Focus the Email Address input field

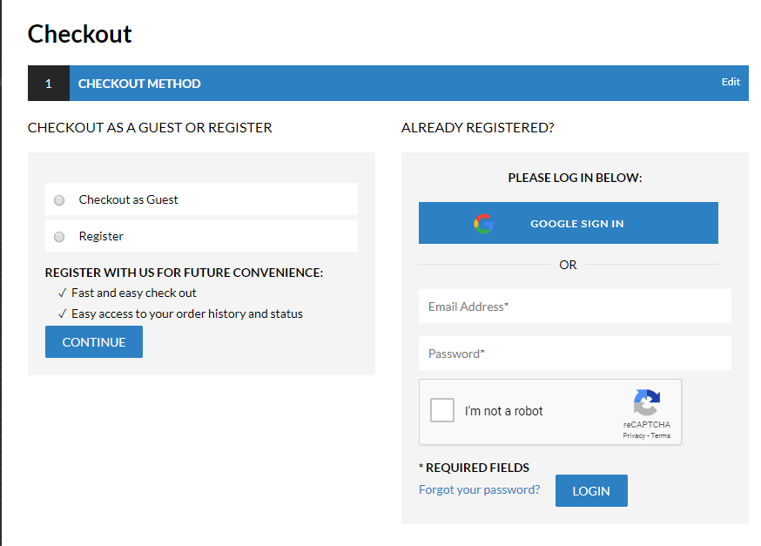[x=575, y=307]
